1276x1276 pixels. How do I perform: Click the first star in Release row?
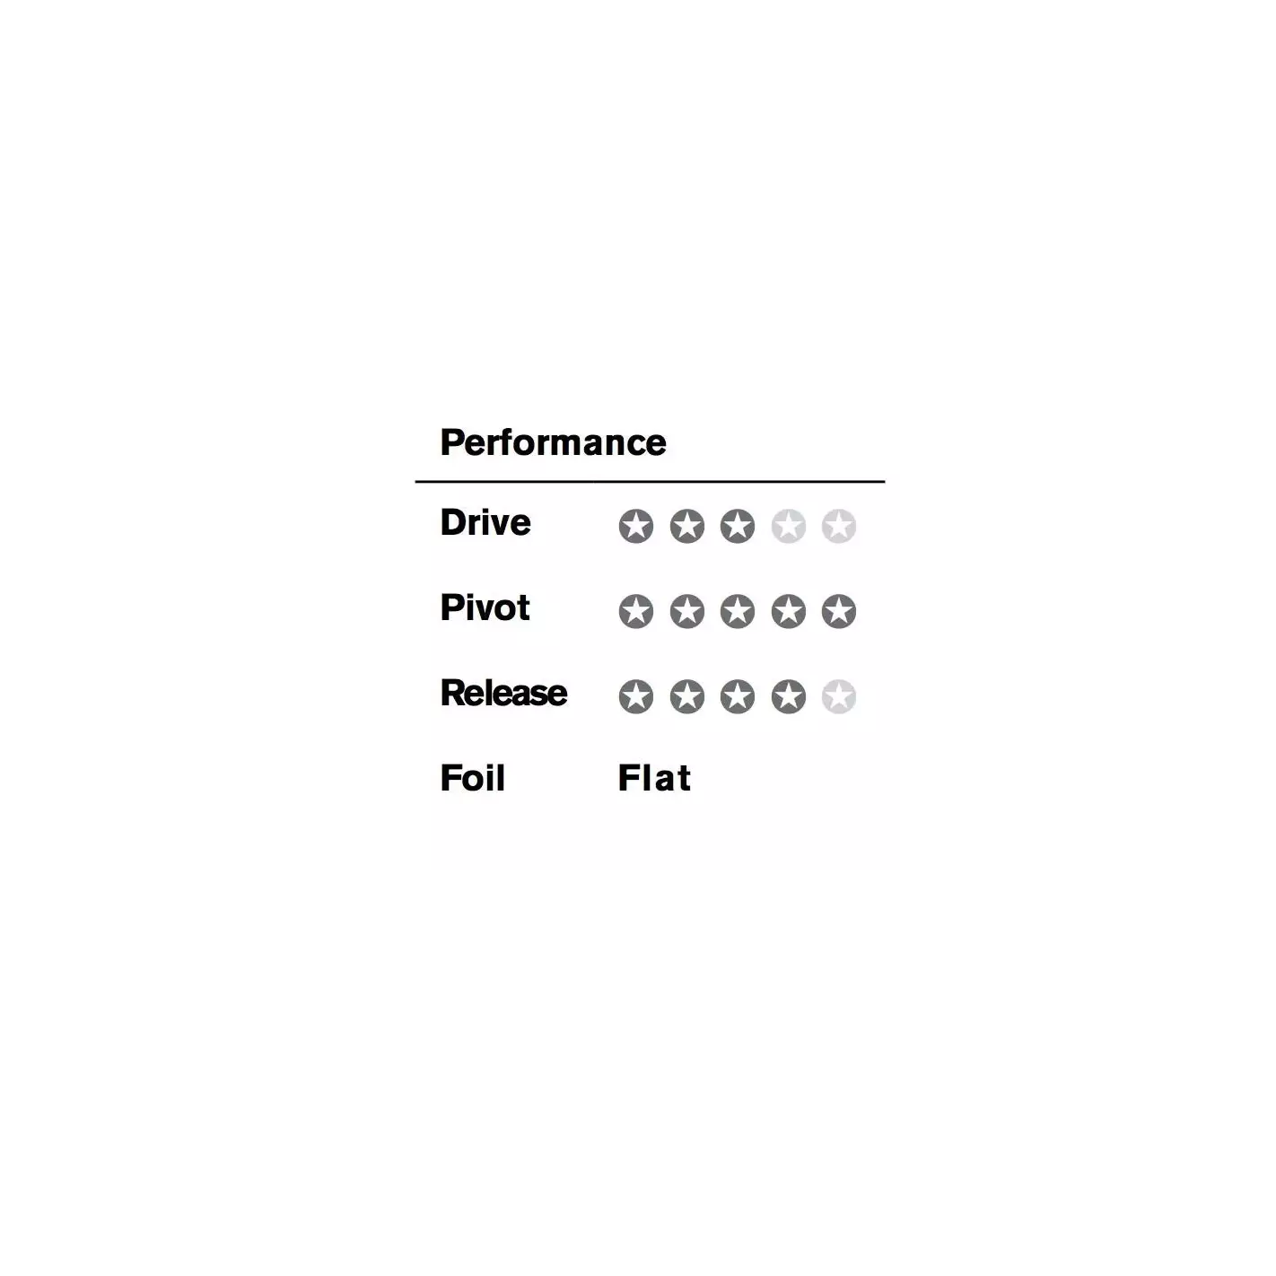point(636,696)
